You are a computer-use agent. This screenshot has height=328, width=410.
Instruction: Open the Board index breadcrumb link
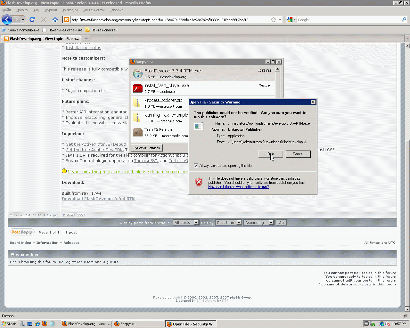click(x=20, y=243)
